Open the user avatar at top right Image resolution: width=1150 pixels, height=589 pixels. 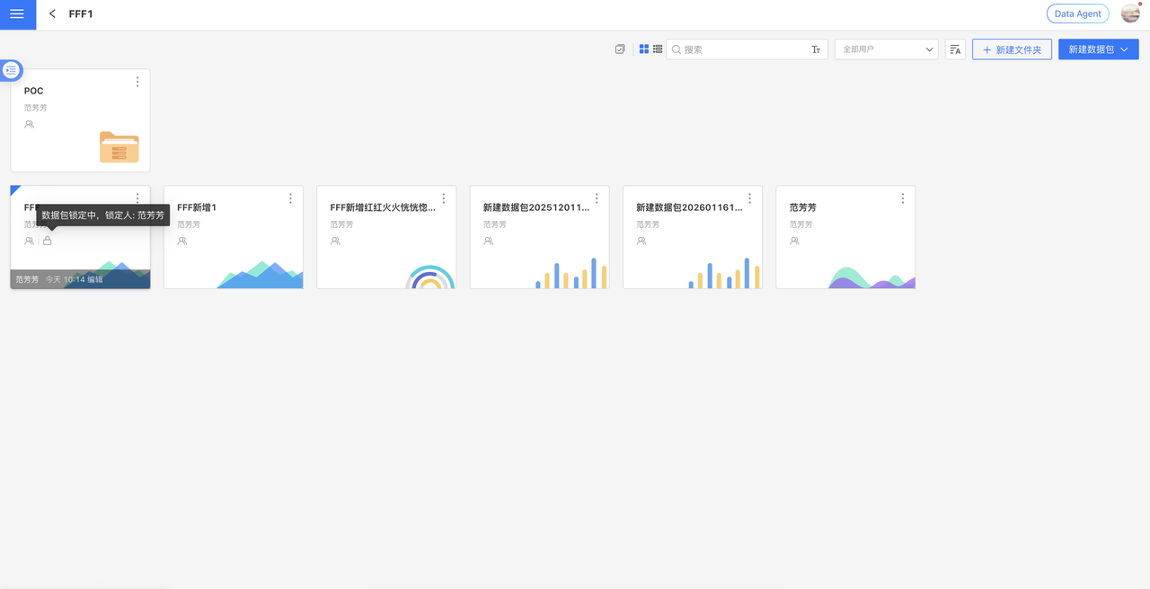coord(1130,14)
